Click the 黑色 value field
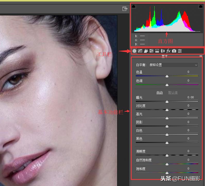The image size is (205, 186). tap(192, 138)
